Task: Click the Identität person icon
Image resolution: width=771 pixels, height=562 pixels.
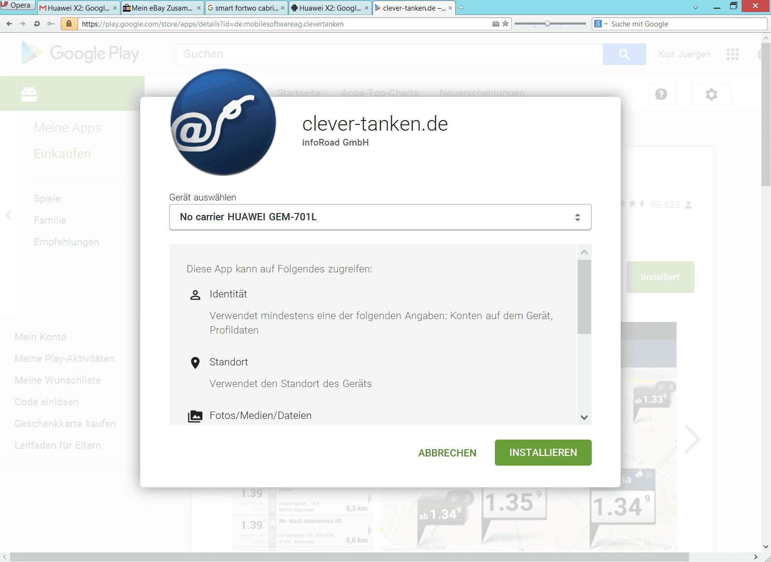Action: (x=195, y=295)
